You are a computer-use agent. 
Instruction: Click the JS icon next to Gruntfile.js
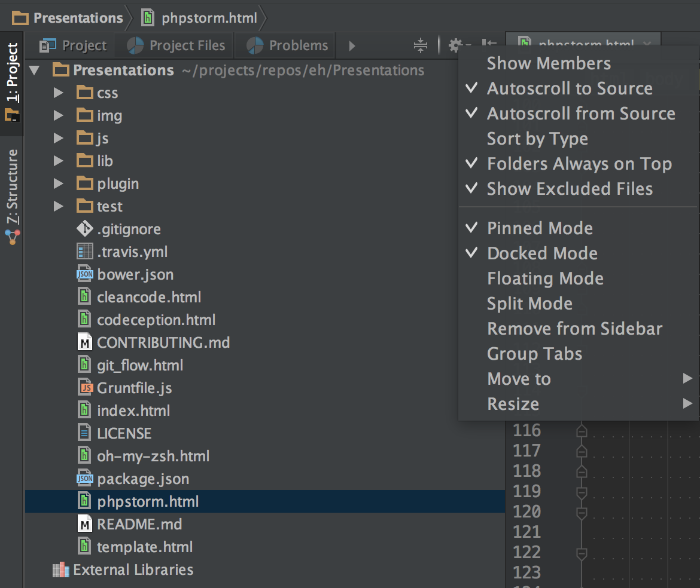[x=85, y=388]
